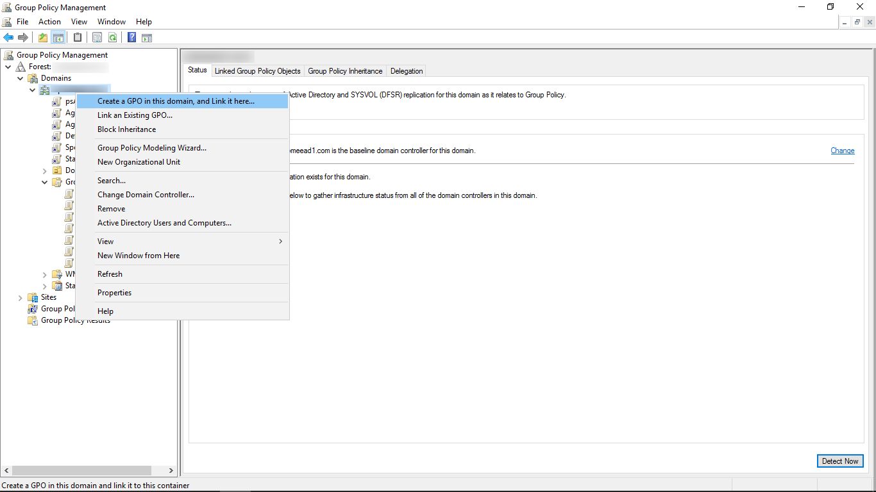Click the Forward arrow toolbar icon

pyautogui.click(x=23, y=37)
